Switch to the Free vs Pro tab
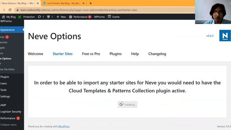This screenshot has width=231, height=130. click(x=91, y=54)
